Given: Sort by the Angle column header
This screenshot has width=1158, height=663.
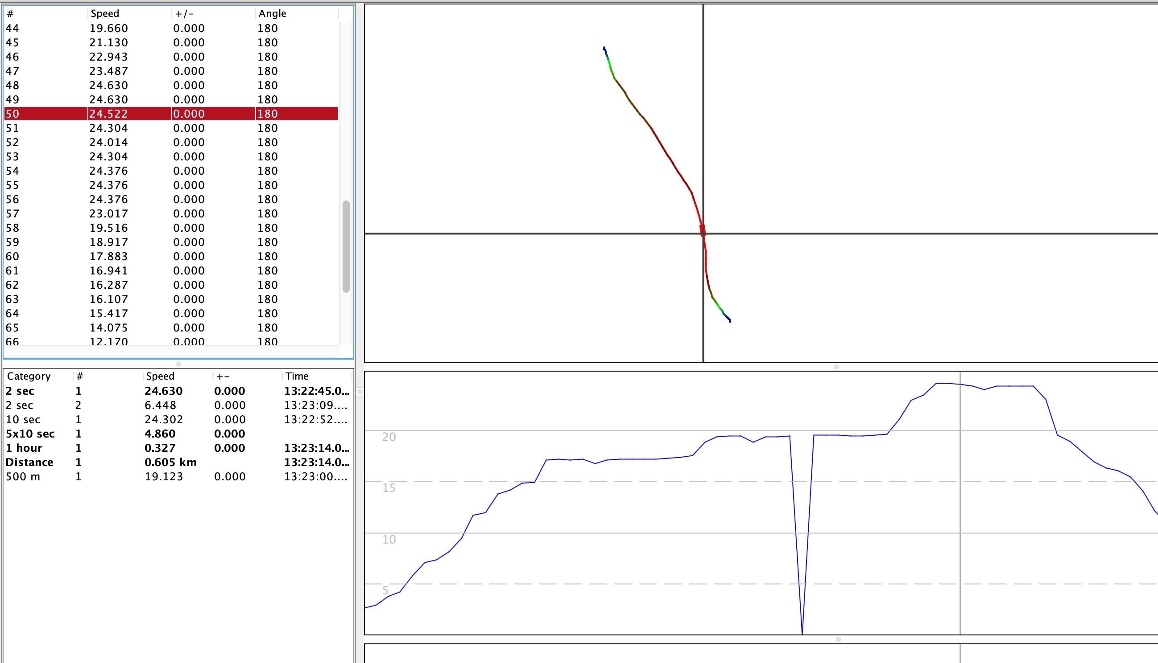Looking at the screenshot, I should pyautogui.click(x=272, y=14).
